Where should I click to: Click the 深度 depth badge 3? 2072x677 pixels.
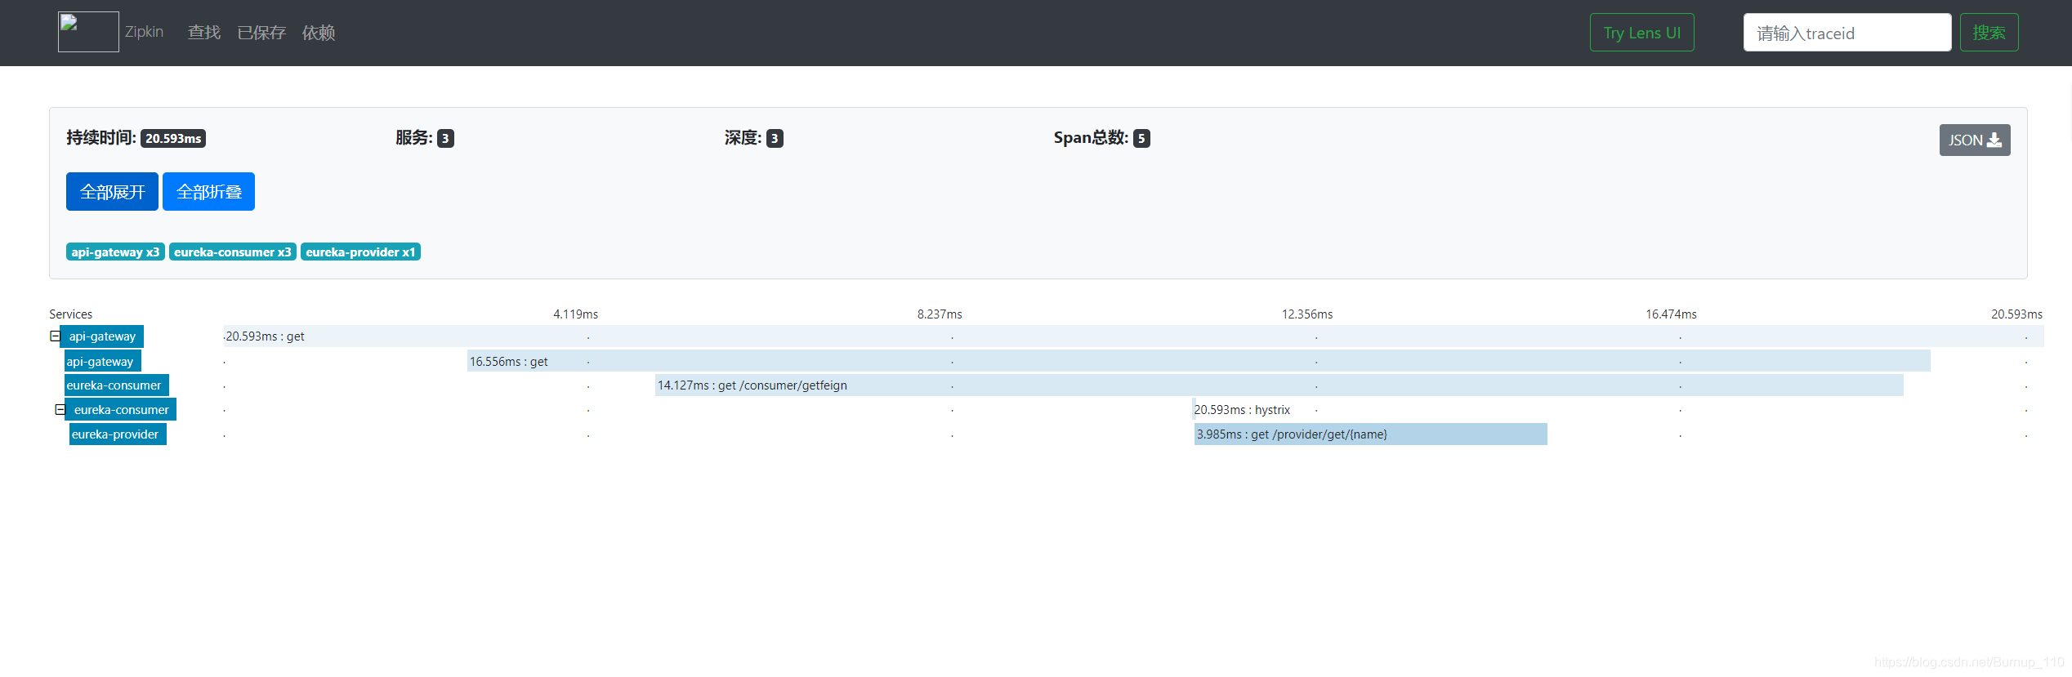(775, 139)
